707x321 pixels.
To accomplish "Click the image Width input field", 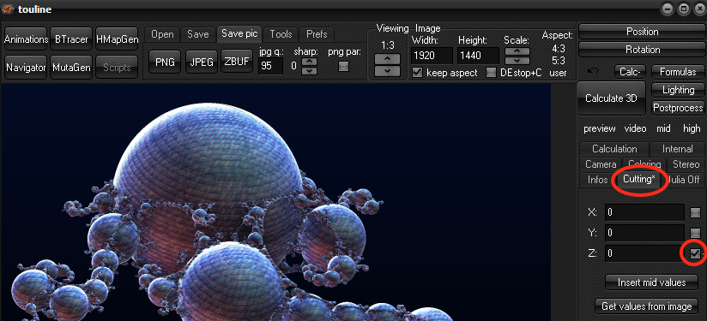I will coord(432,56).
